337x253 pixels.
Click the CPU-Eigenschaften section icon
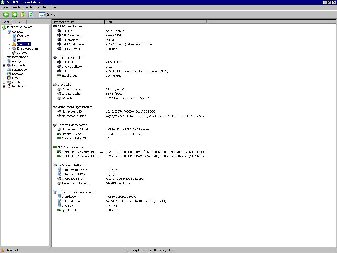pyautogui.click(x=55, y=26)
